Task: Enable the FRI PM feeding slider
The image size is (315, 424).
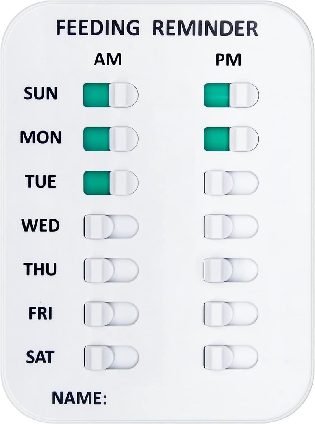Action: (231, 314)
